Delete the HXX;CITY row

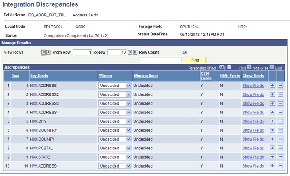point(281,121)
